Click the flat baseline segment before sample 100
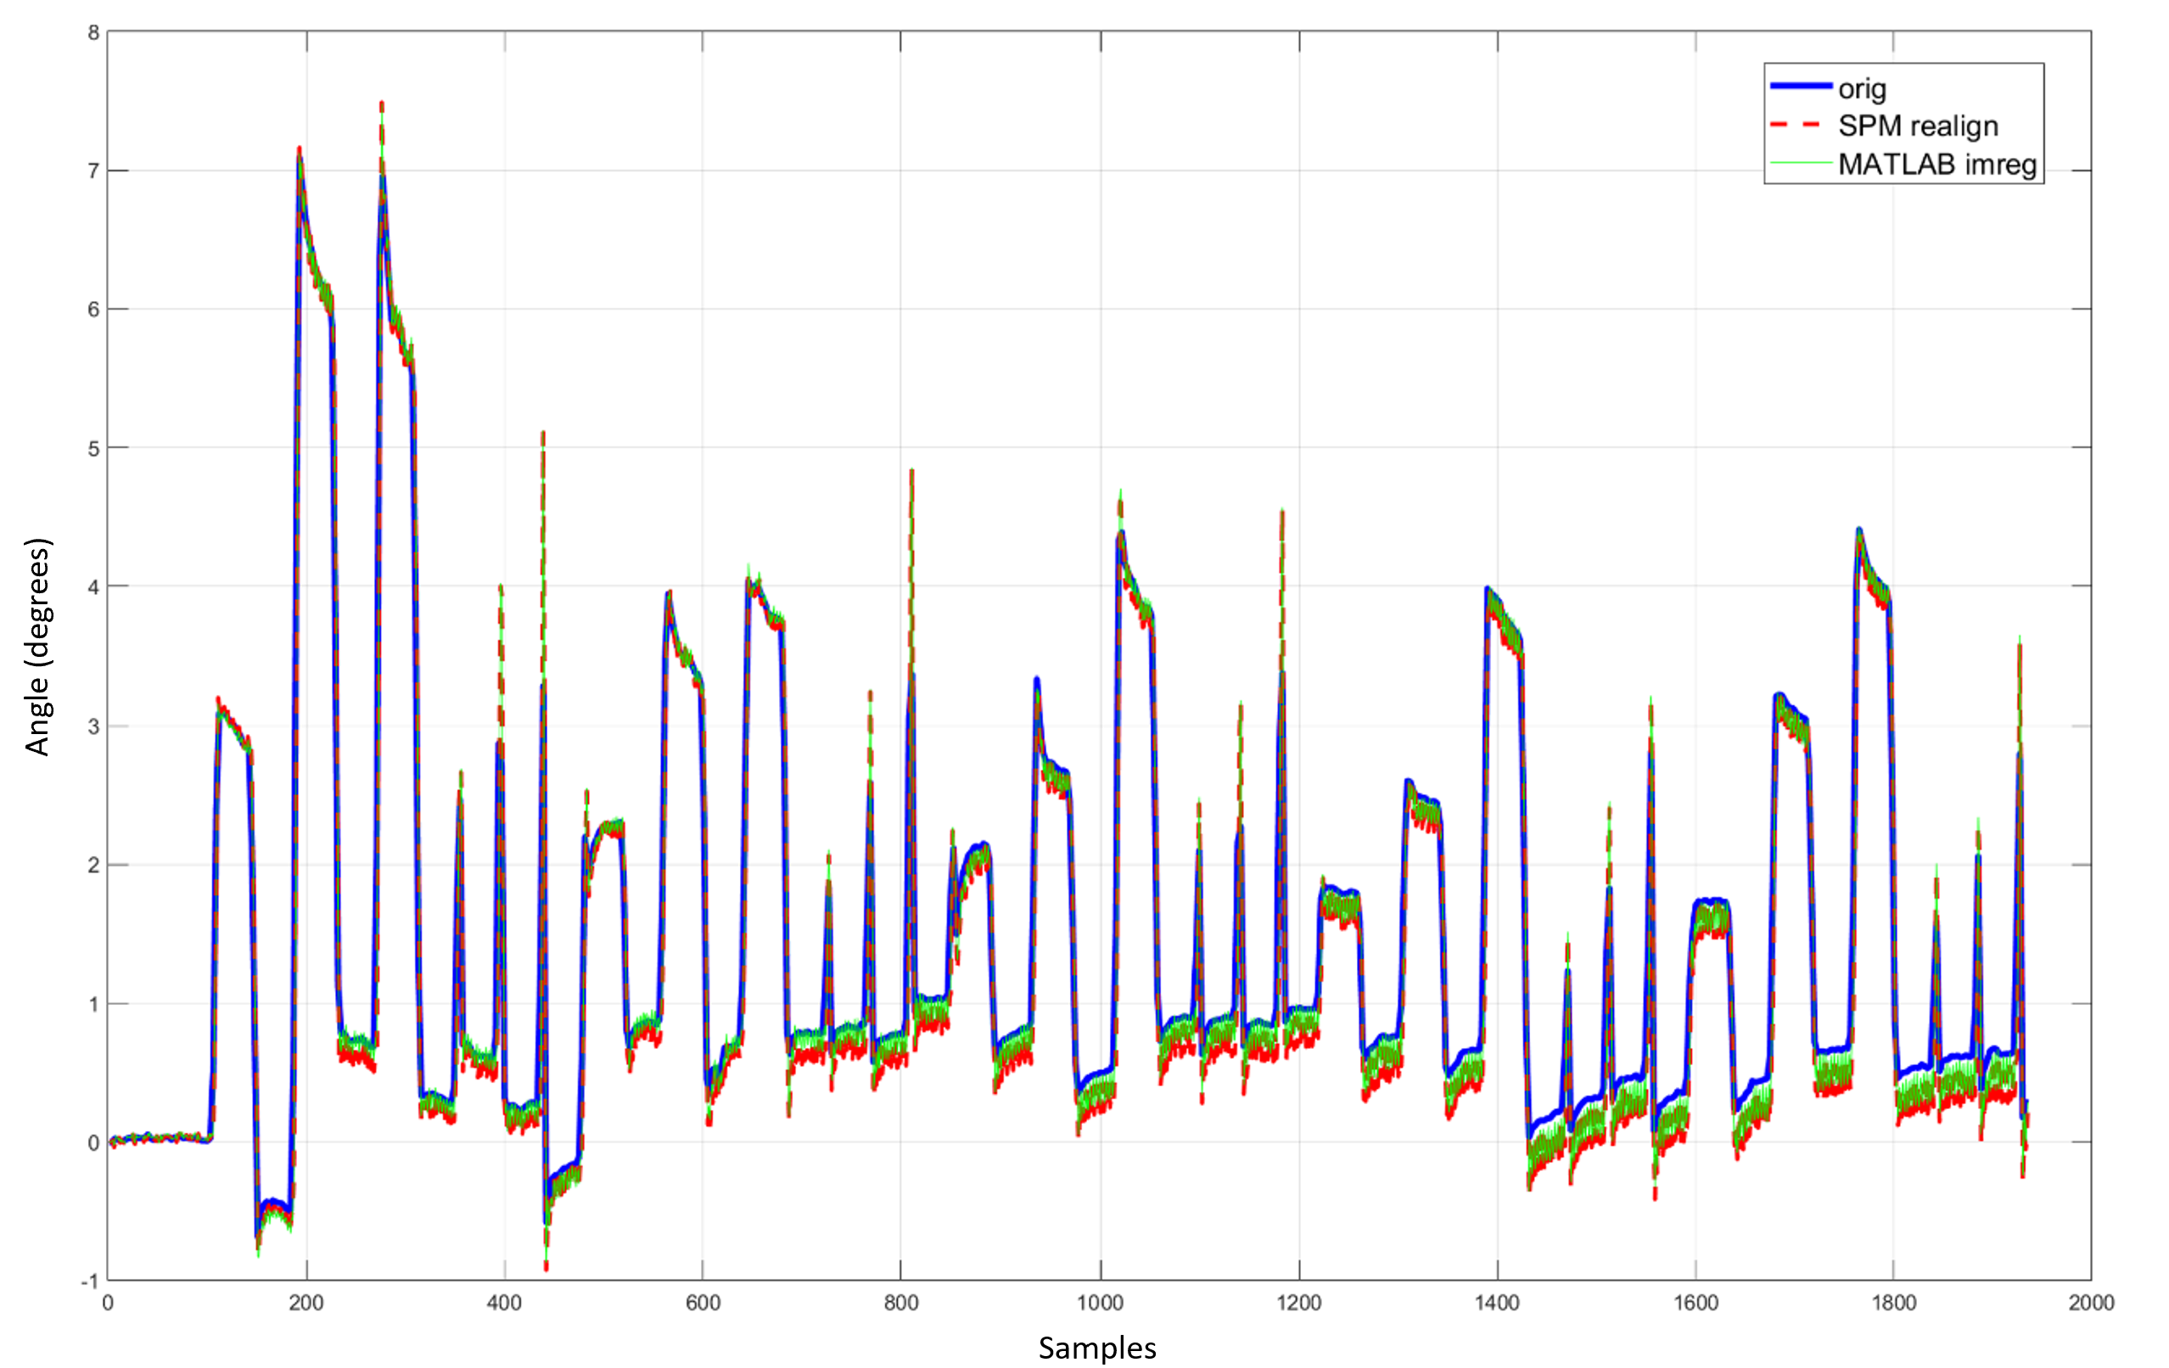Image resolution: width=2169 pixels, height=1368 pixels. click(x=158, y=1138)
